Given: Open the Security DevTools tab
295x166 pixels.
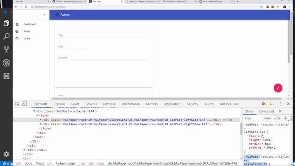Looking at the screenshot, I should [192, 104].
